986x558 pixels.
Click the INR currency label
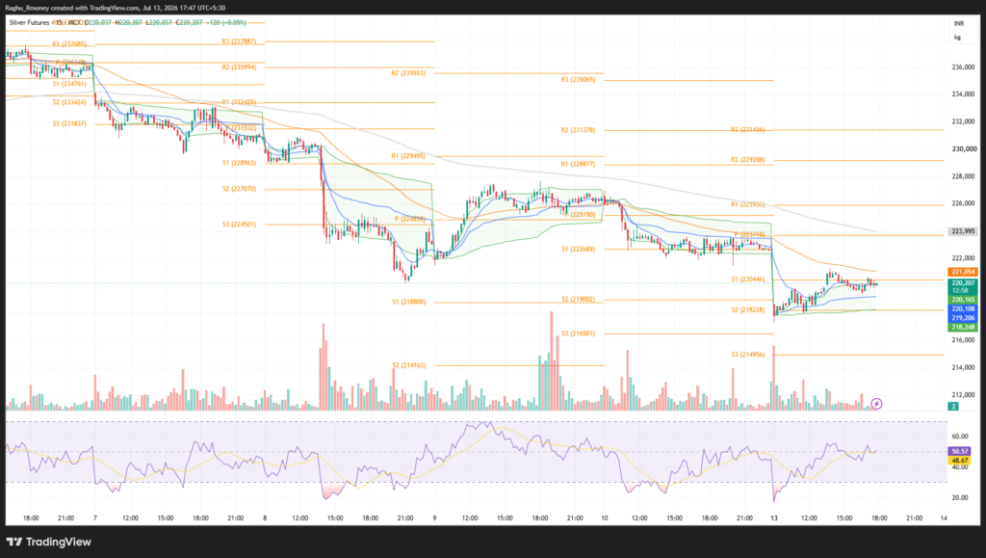959,23
